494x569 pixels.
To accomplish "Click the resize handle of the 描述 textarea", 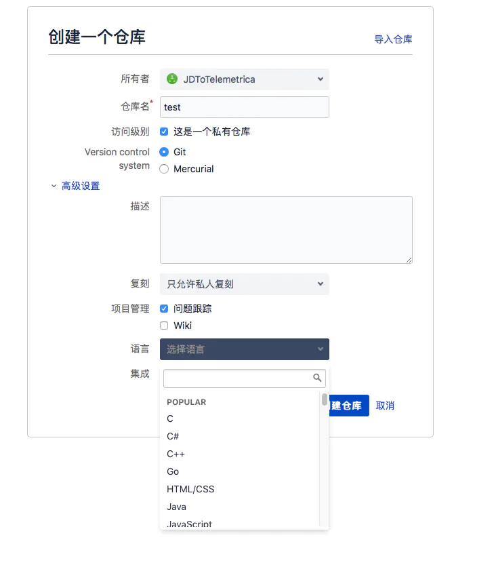I will point(409,260).
